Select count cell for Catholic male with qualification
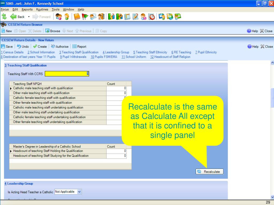This screenshot has width=274, height=205. (x=116, y=88)
